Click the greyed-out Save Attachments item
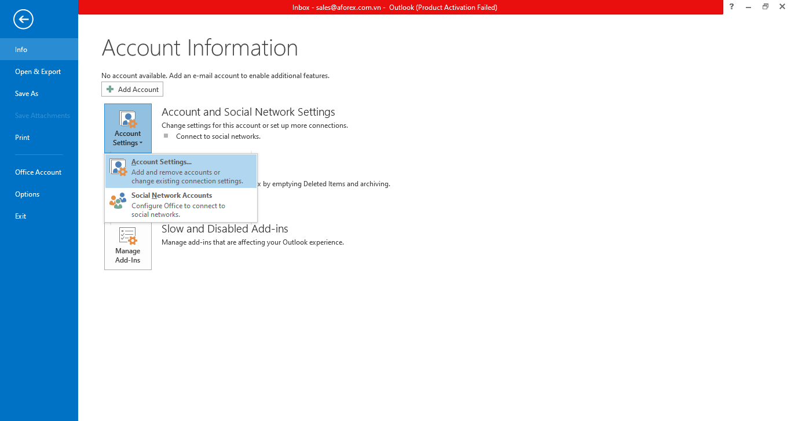This screenshot has width=791, height=421. (x=42, y=116)
